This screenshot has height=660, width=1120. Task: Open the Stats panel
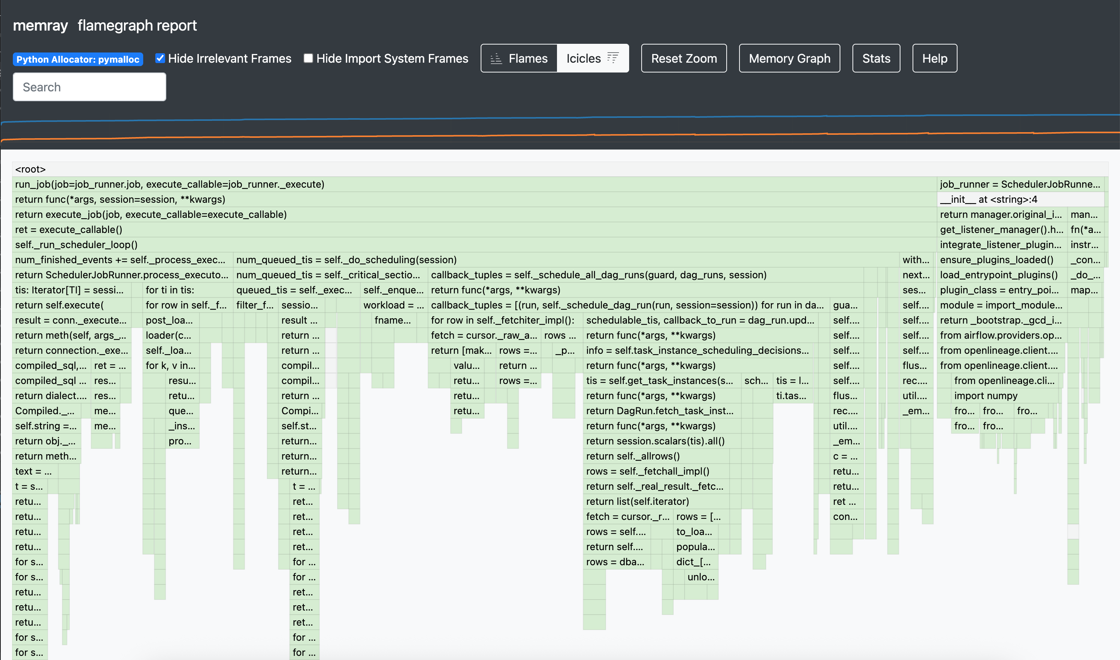875,58
